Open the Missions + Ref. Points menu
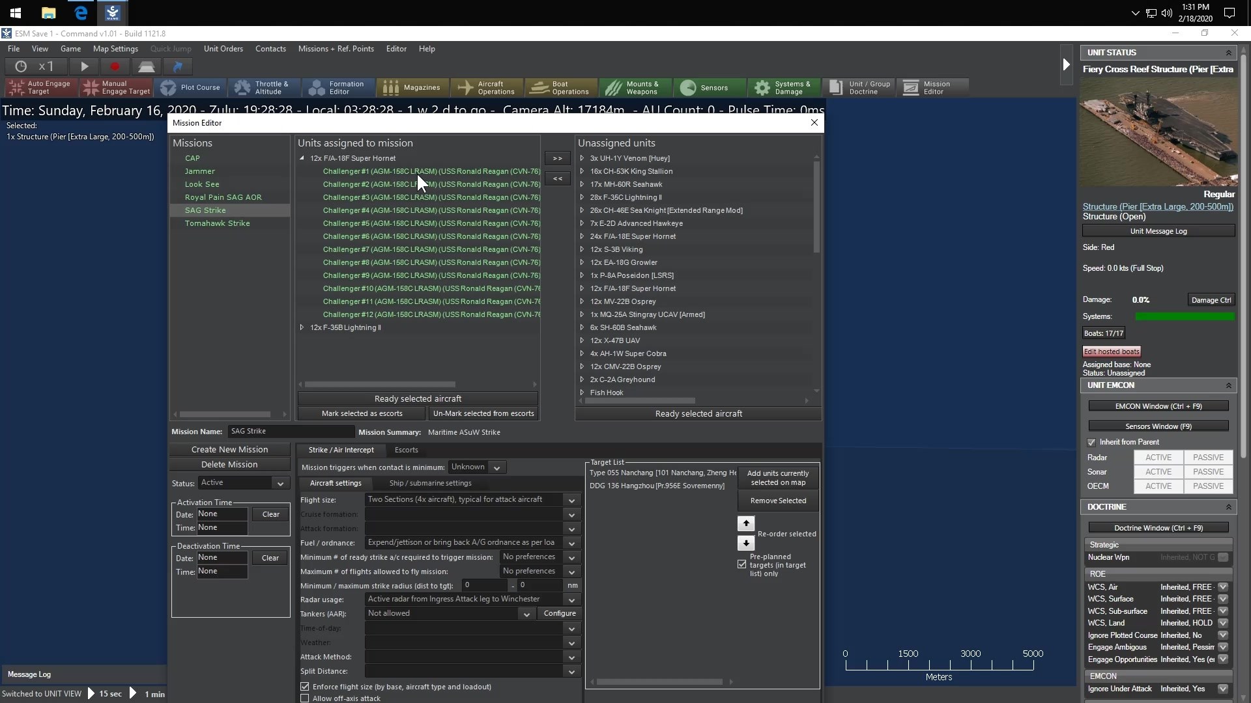Screen dimensions: 1251x703 336,49
